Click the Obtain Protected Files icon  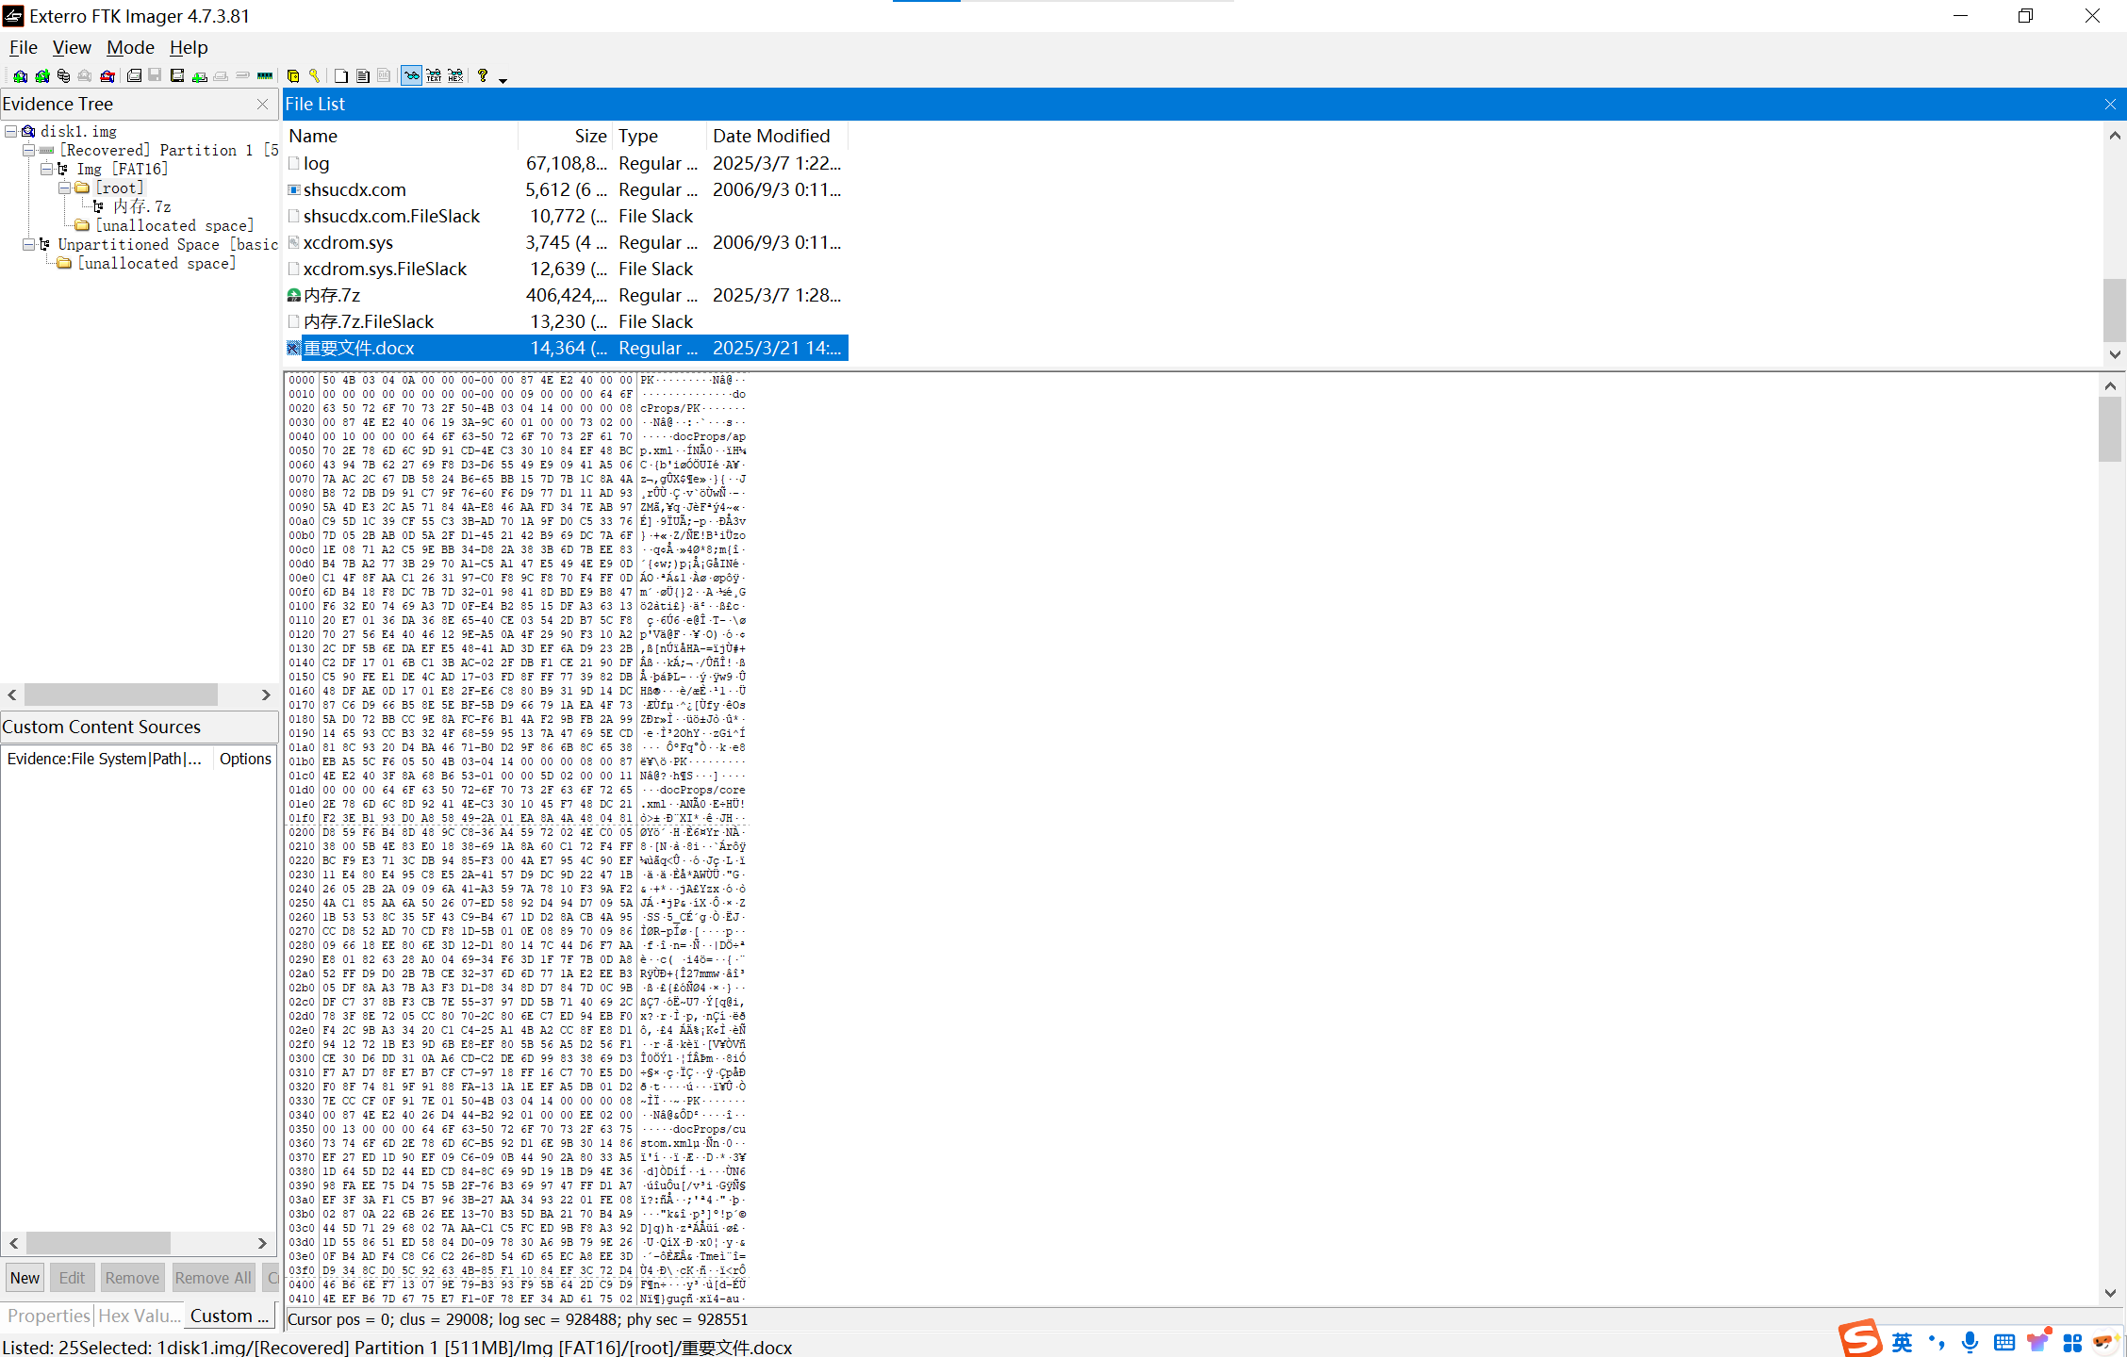click(293, 76)
